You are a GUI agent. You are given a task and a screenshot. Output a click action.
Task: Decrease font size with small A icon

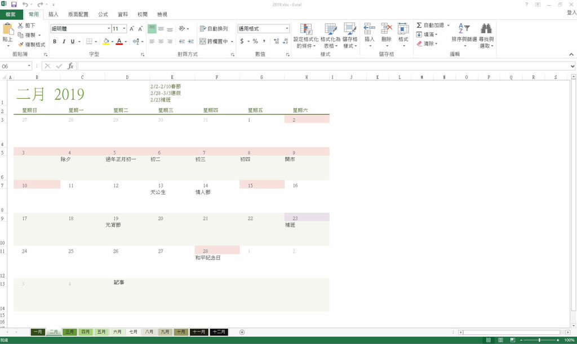140,28
